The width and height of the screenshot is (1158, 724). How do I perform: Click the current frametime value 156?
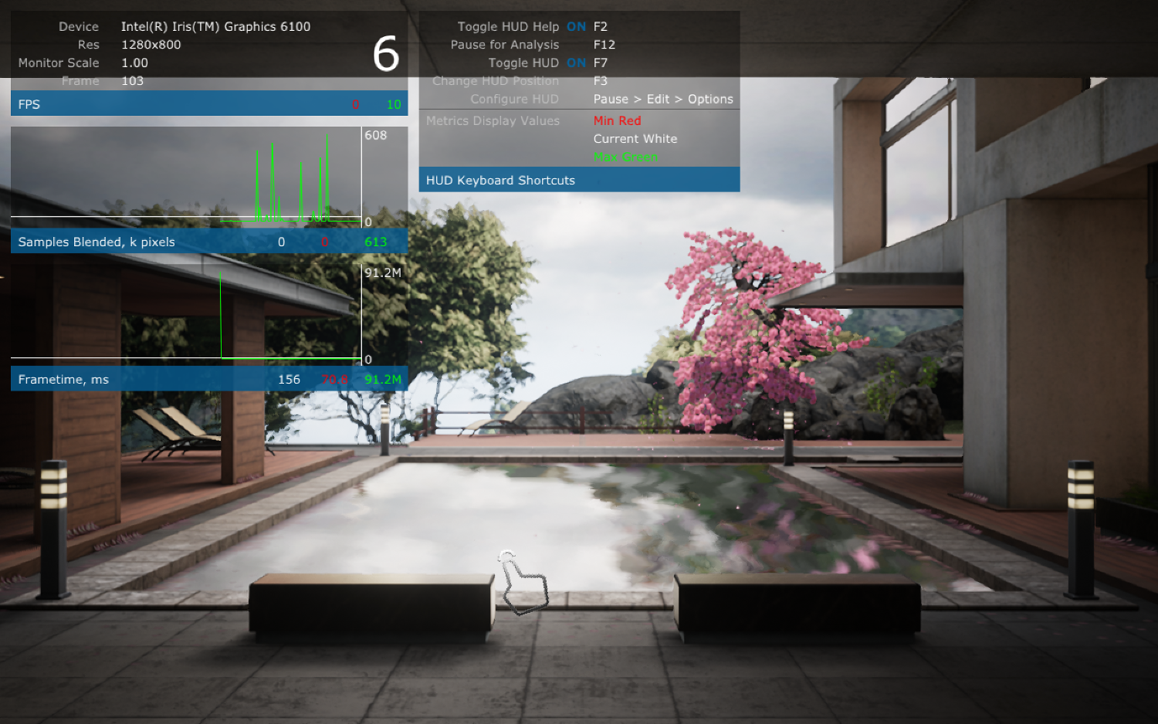pyautogui.click(x=289, y=379)
